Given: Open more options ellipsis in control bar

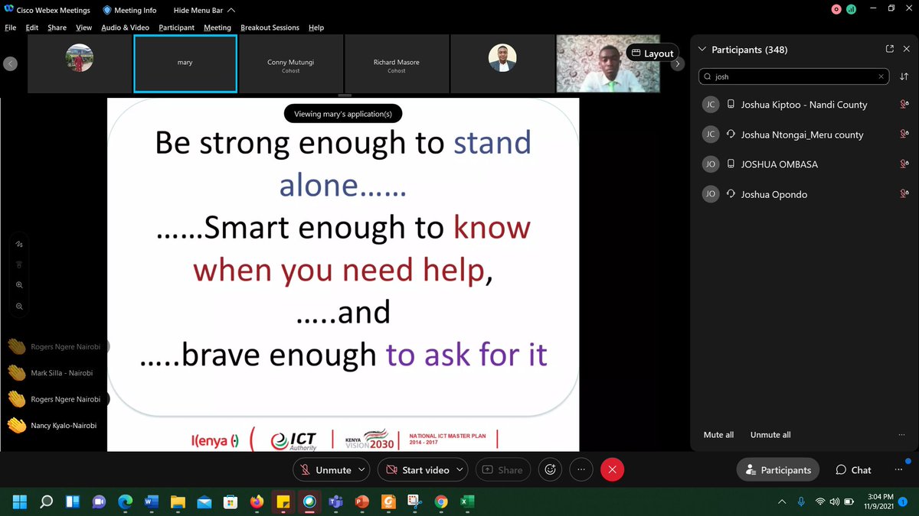Looking at the screenshot, I should (x=581, y=469).
